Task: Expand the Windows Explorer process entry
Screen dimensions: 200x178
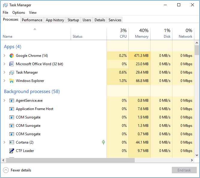Action: coord(4,81)
